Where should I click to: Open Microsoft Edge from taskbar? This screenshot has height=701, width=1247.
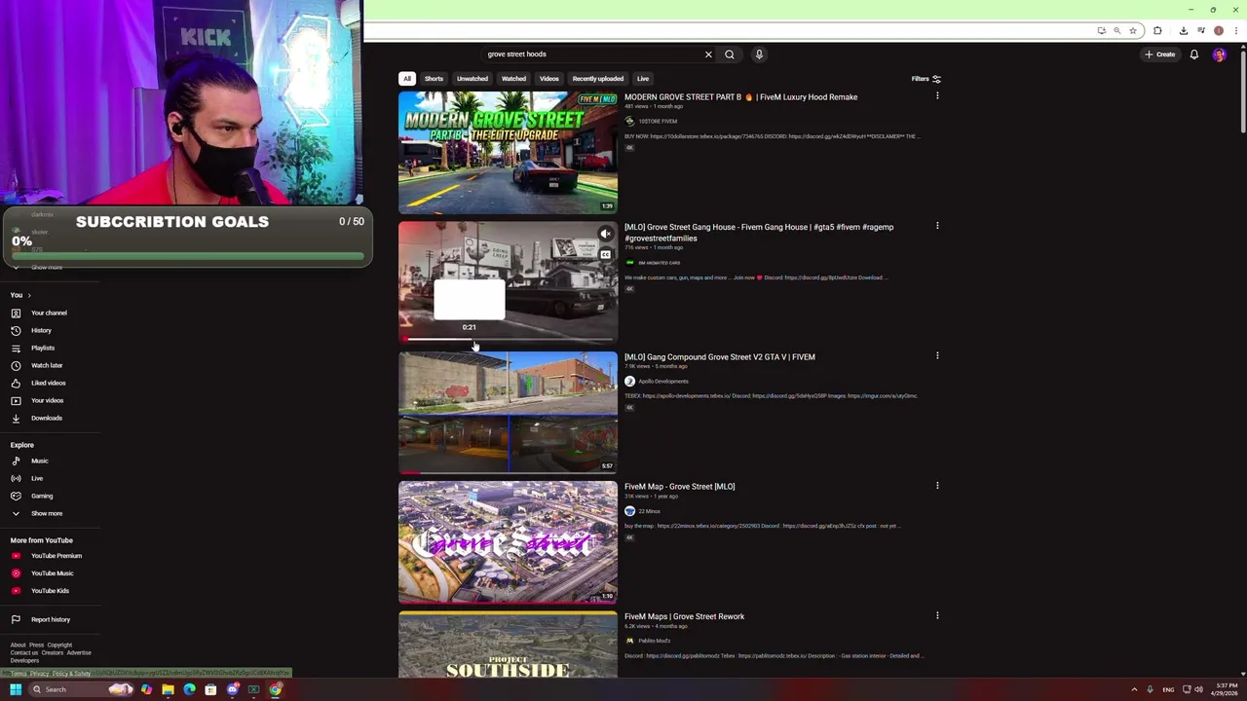coord(189,689)
